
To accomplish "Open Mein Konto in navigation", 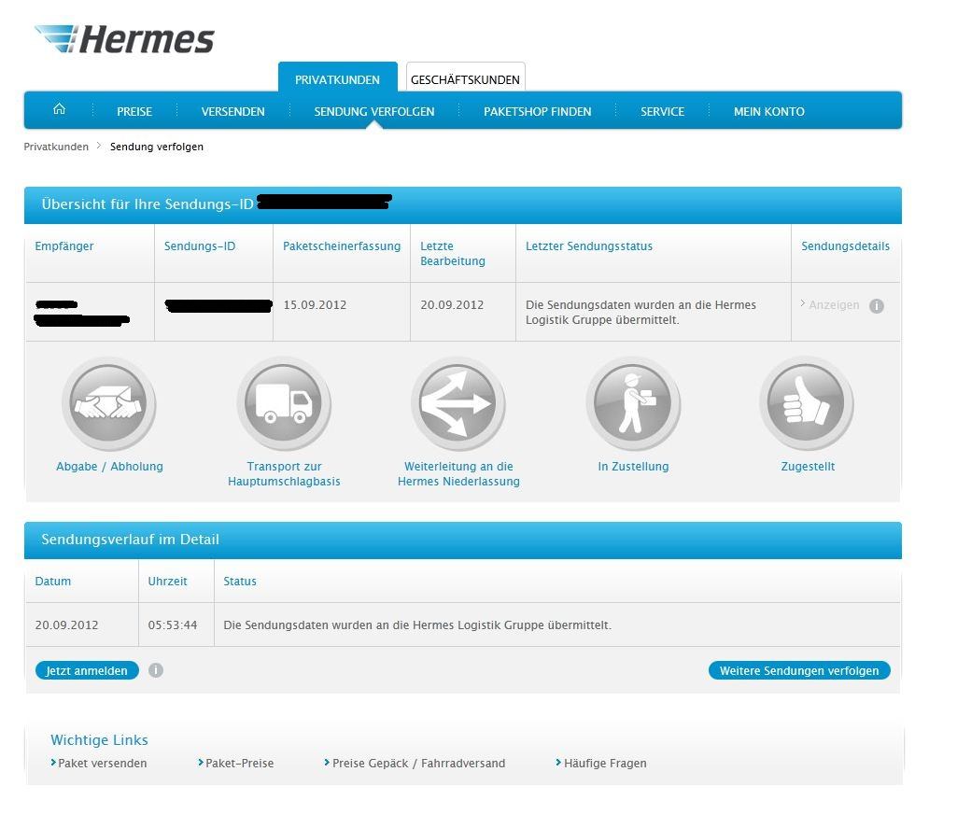I will pyautogui.click(x=769, y=112).
